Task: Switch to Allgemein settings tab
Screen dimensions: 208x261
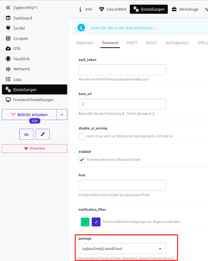Action: tap(85, 43)
